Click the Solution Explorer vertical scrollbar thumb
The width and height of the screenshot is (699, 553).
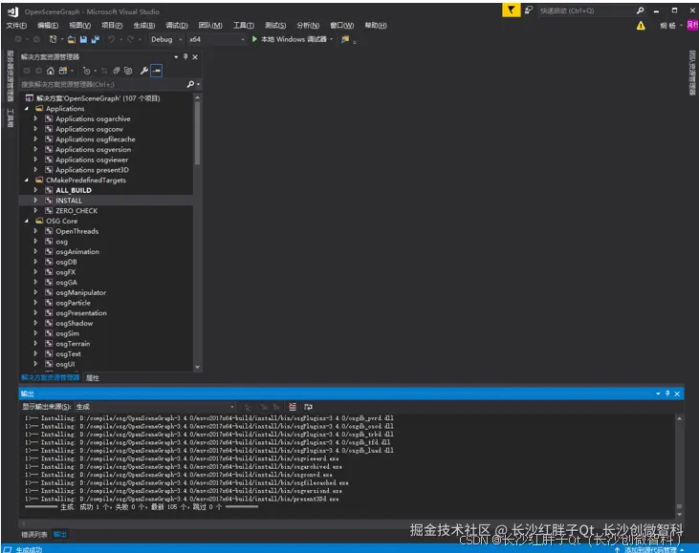(197, 133)
